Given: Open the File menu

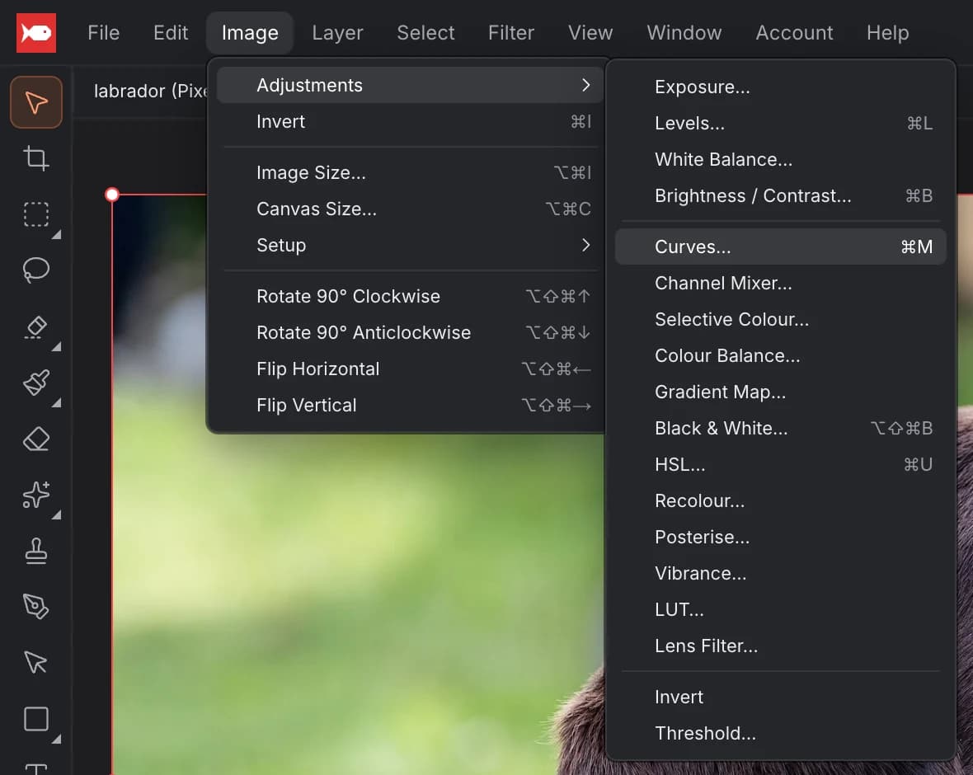Looking at the screenshot, I should (x=104, y=32).
